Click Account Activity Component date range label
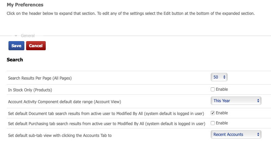The height and width of the screenshot is (145, 271). pyautogui.click(x=64, y=101)
